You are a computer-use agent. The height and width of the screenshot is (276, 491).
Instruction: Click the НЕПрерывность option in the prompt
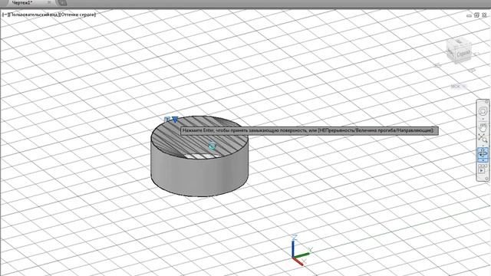coord(336,130)
